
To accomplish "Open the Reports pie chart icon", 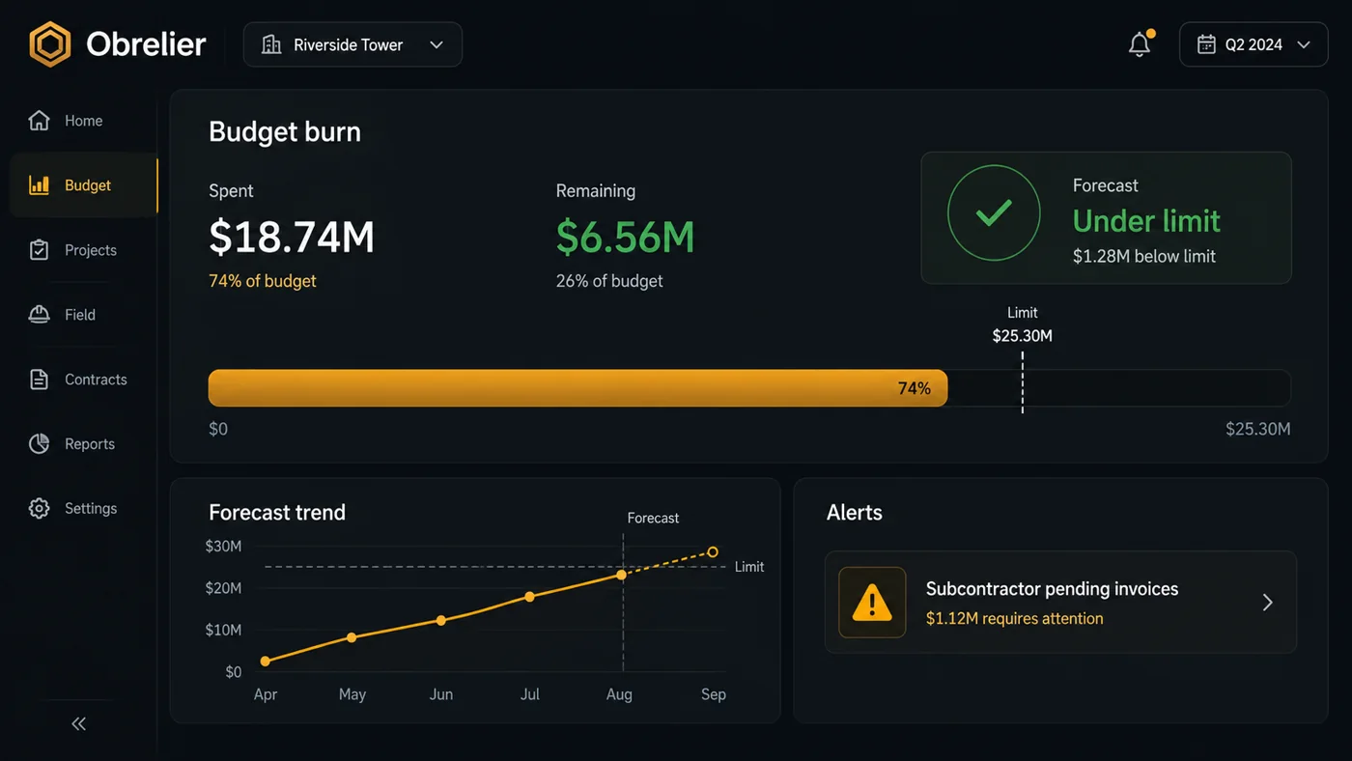I will pos(39,444).
